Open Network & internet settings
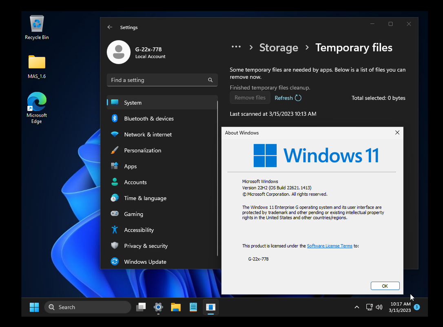 [162, 134]
